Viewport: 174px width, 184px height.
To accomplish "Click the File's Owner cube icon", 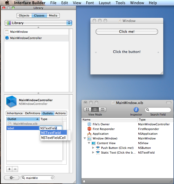I will click(89, 124).
